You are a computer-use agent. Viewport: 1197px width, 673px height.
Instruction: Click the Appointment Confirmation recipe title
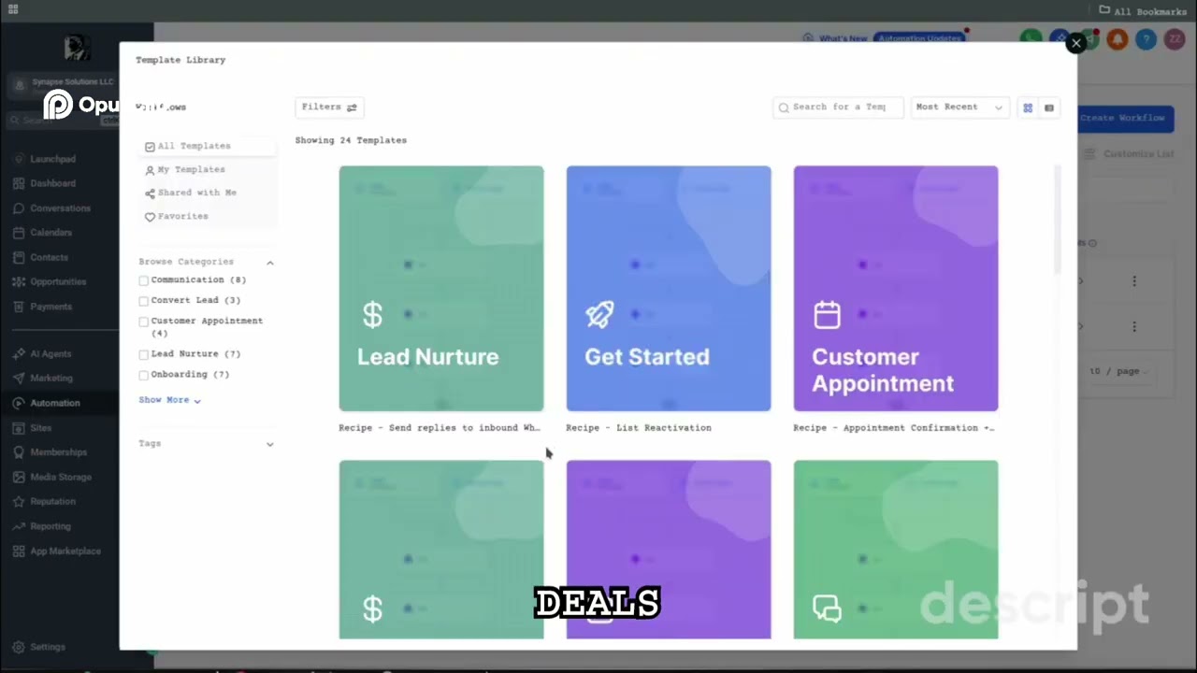pyautogui.click(x=894, y=428)
